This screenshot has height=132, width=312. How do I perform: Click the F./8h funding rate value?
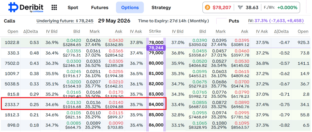coord(287,8)
